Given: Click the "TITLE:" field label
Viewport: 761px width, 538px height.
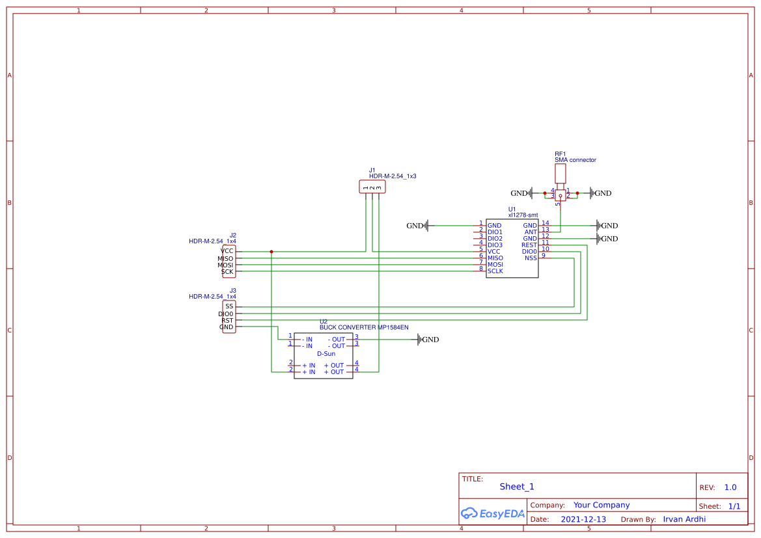Looking at the screenshot, I should (472, 479).
